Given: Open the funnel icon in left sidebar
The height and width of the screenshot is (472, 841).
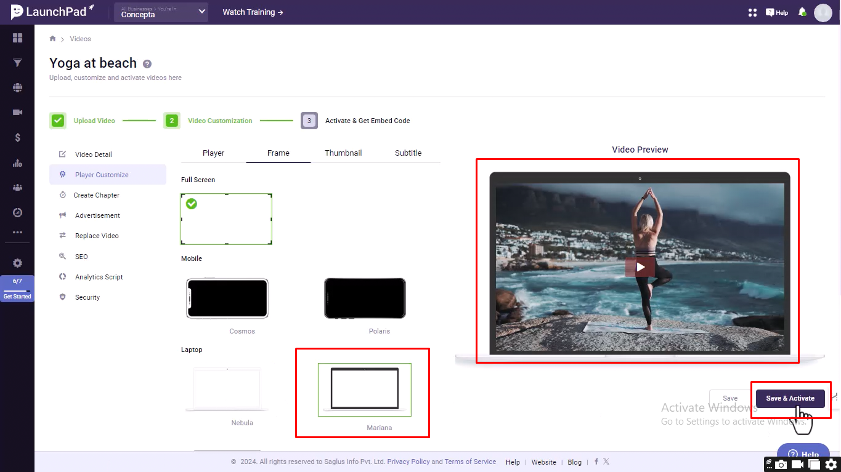Looking at the screenshot, I should click(x=17, y=63).
